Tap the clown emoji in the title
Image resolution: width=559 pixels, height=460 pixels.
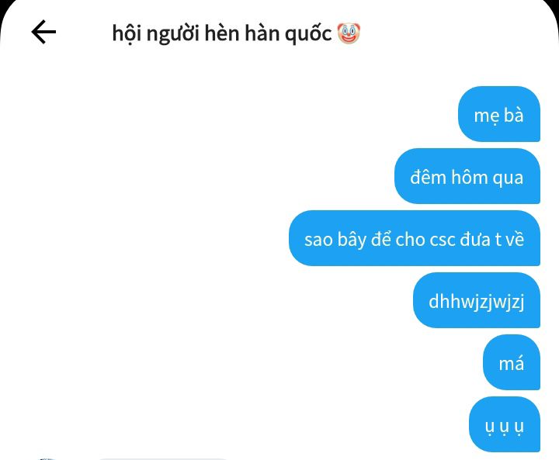[349, 33]
